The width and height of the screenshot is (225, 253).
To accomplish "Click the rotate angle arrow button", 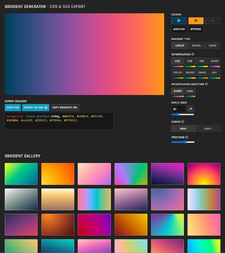I will click(x=191, y=109).
